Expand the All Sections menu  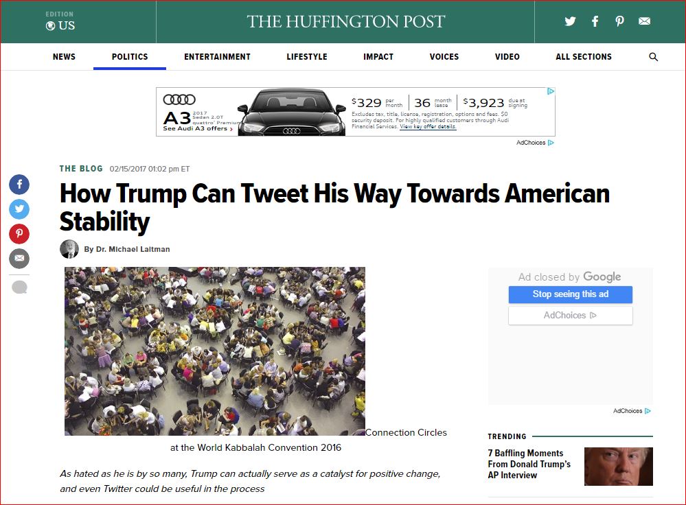(x=583, y=57)
